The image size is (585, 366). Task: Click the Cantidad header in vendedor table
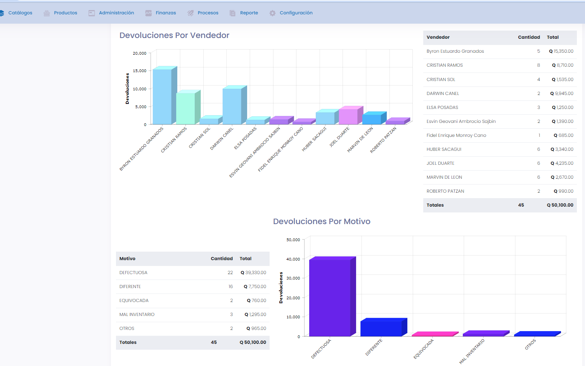[529, 37]
